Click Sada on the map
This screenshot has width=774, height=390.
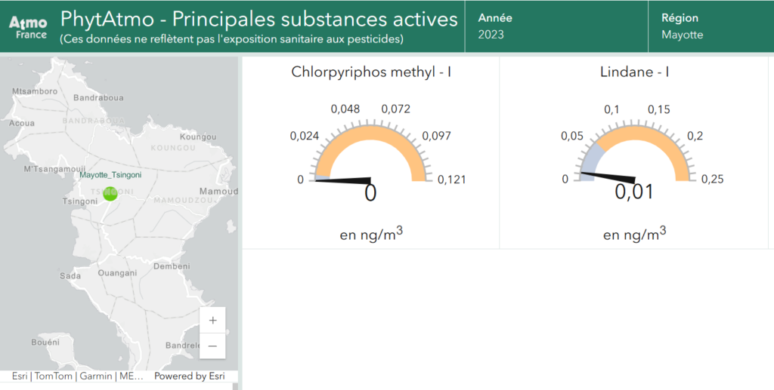[70, 276]
